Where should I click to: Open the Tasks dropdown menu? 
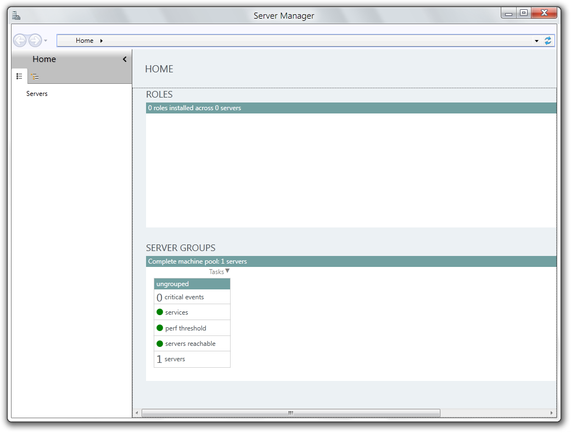[219, 271]
